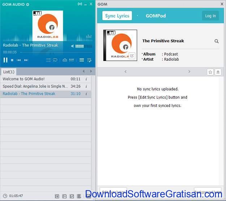
Task: Click the Log In button
Action: click(x=210, y=16)
